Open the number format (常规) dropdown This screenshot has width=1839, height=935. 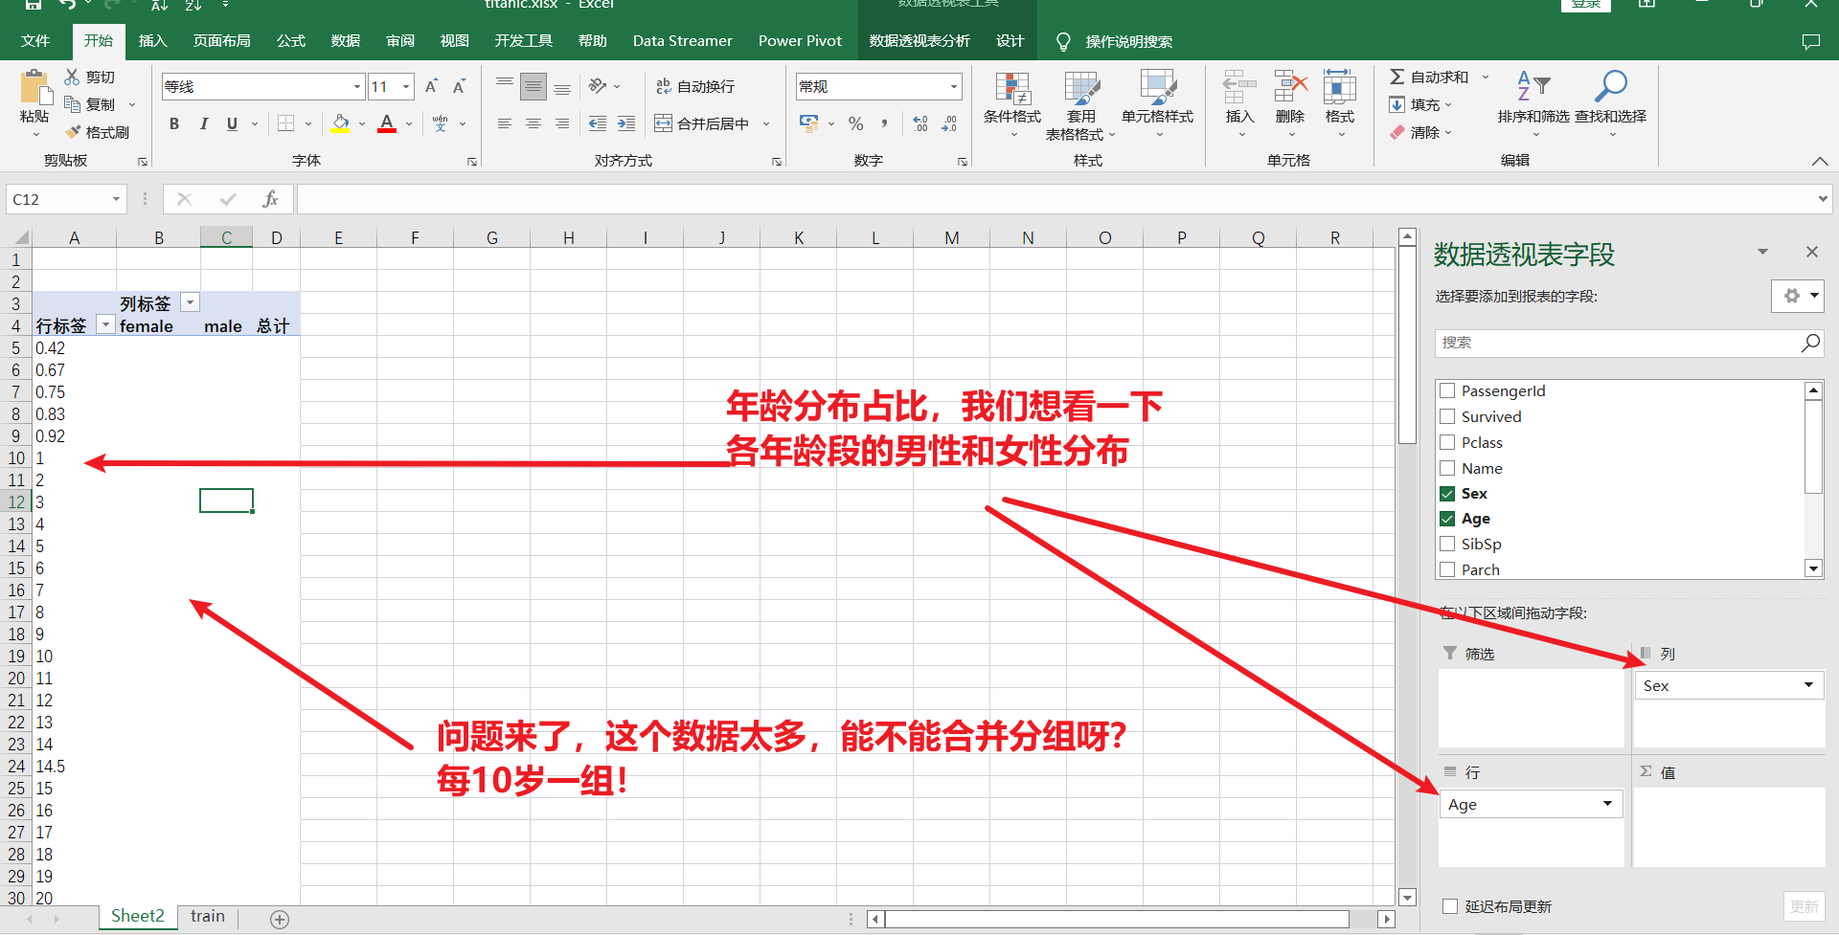(x=954, y=86)
